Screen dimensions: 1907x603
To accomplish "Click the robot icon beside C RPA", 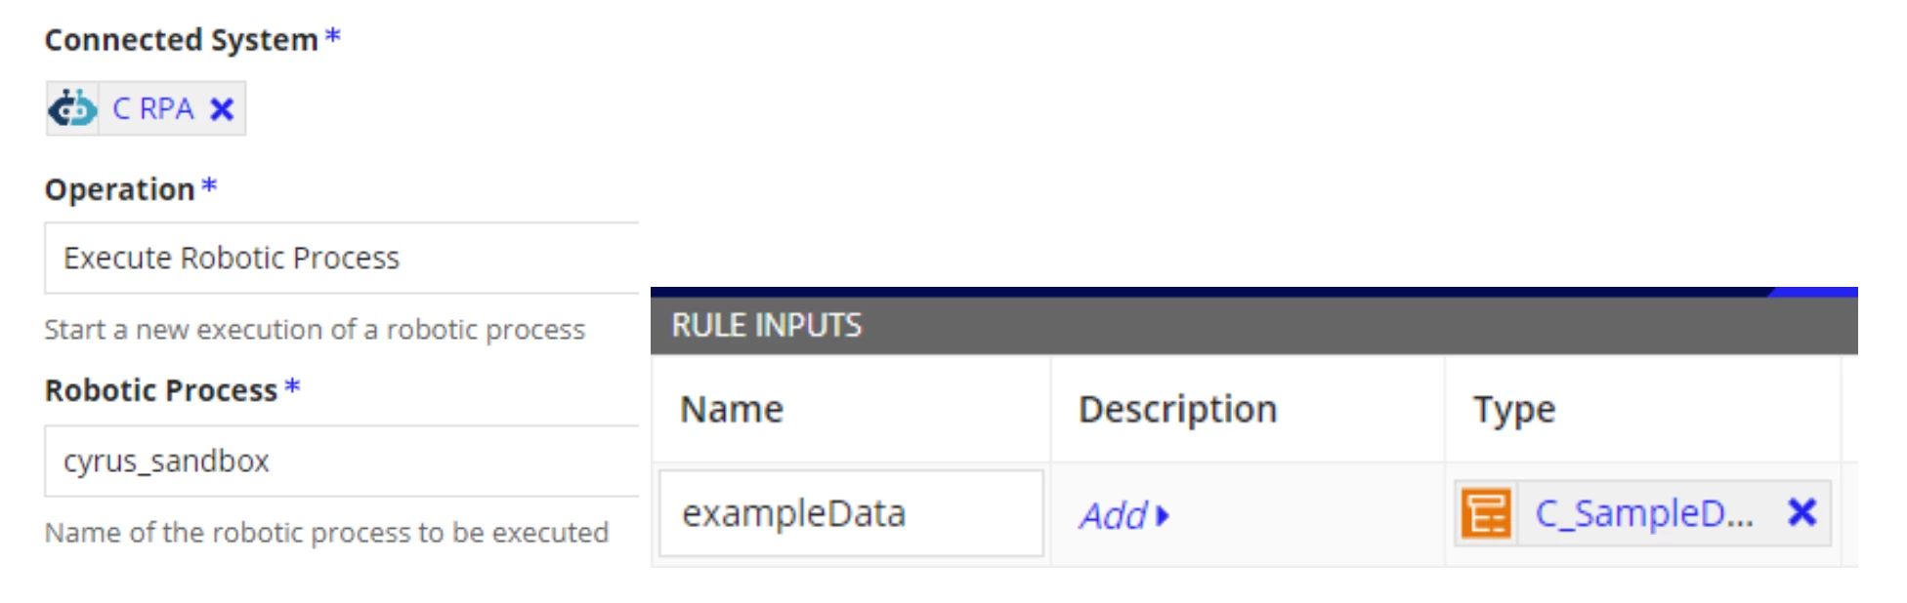I will [x=72, y=108].
